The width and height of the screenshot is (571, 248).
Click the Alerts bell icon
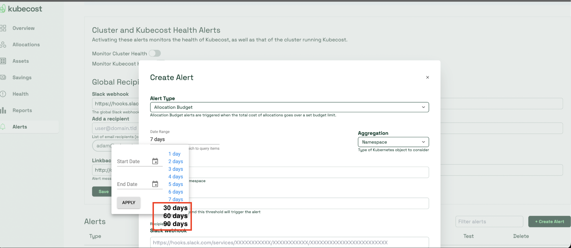tap(3, 127)
